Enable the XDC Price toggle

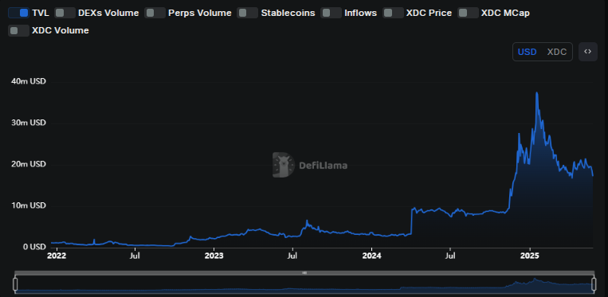pos(393,13)
